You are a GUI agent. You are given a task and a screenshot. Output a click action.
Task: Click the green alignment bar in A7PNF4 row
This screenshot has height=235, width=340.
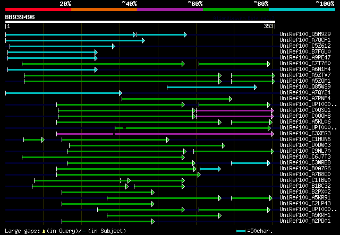point(177,99)
